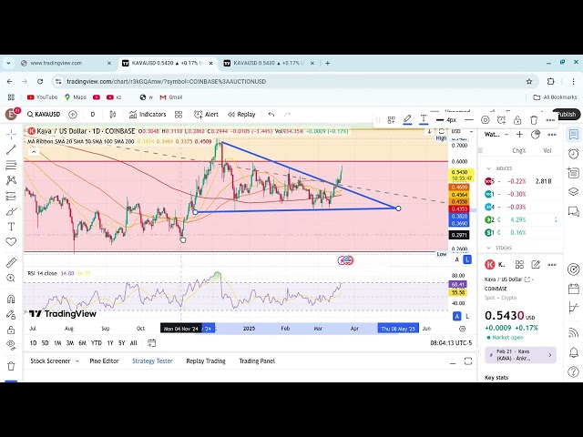Select the 3M time range
This screenshot has height=437, width=583.
pos(70,343)
